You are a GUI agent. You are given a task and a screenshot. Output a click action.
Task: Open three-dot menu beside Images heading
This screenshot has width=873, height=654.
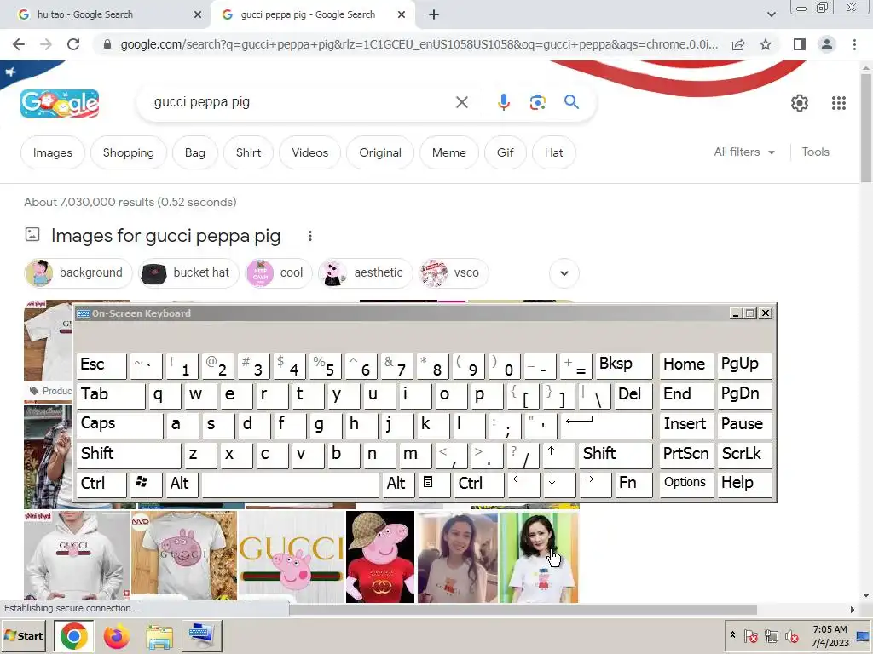pyautogui.click(x=310, y=237)
